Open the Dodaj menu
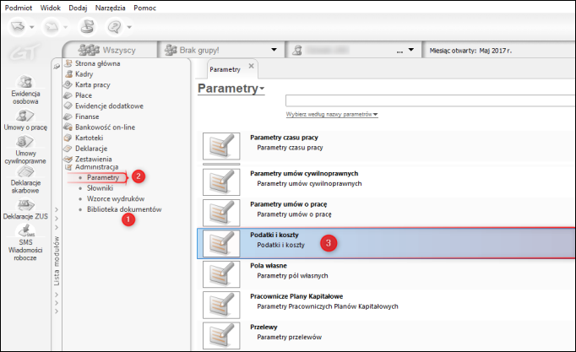Viewport: 576px width, 352px height. click(78, 8)
